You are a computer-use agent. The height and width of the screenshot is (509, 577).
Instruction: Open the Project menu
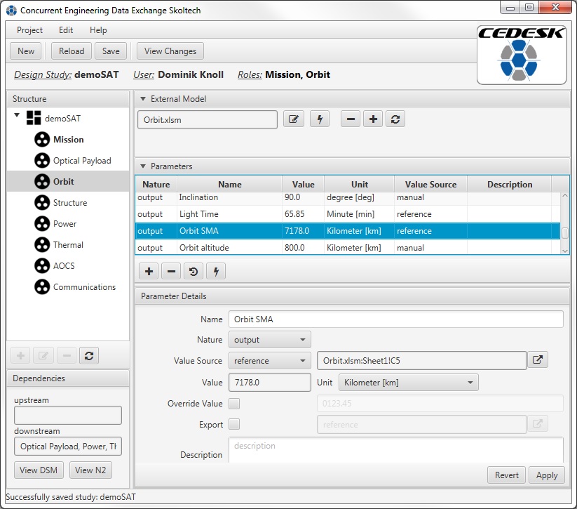tap(30, 30)
